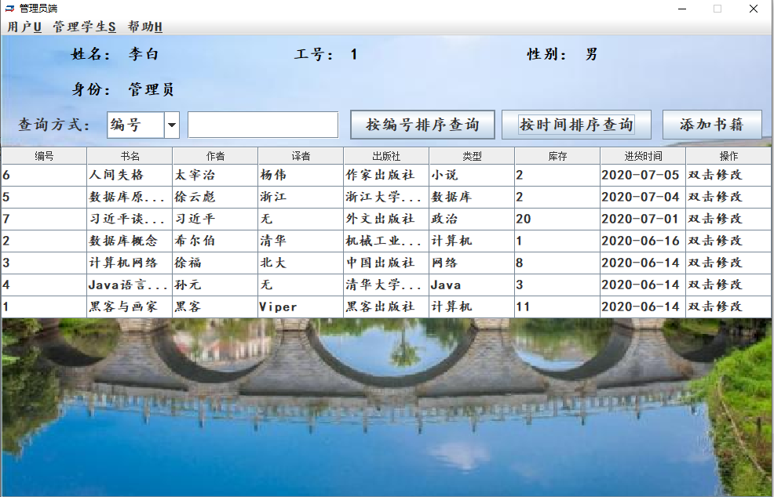The height and width of the screenshot is (497, 774).
Task: Select the 作家出版社 publisher cell
Action: 386,175
